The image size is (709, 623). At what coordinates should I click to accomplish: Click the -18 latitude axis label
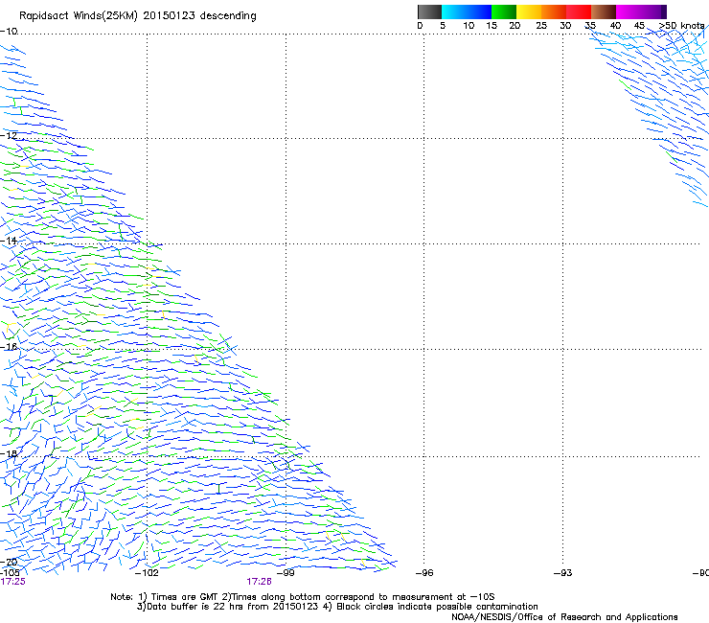tap(9, 453)
